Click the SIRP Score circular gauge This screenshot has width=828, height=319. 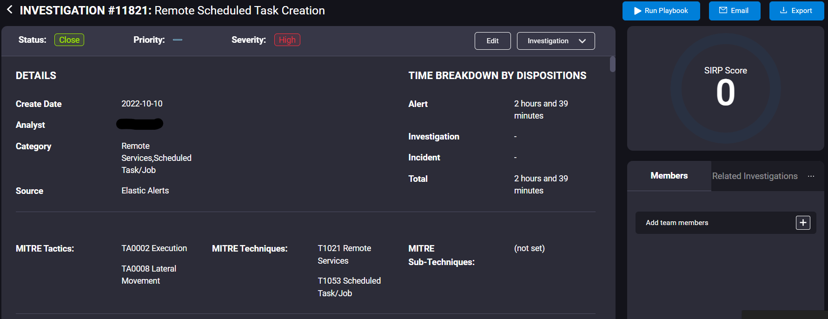click(725, 88)
